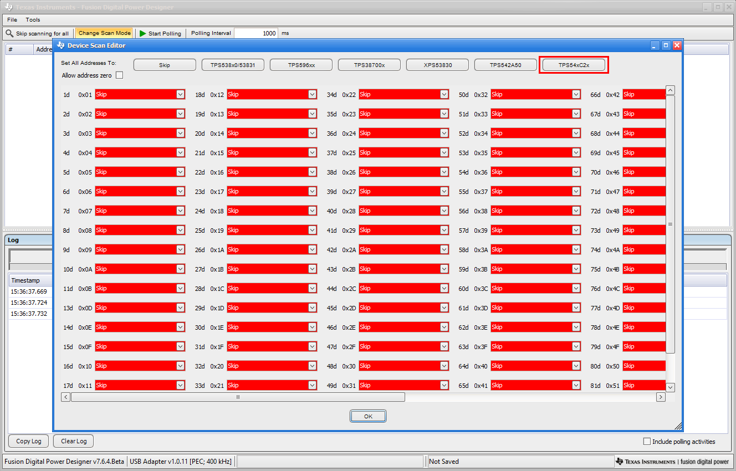Click the Skip scanning for all magnifier icon
Image resolution: width=736 pixels, height=471 pixels.
click(9, 33)
